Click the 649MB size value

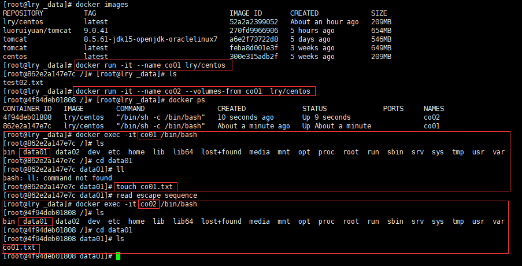[x=381, y=48]
